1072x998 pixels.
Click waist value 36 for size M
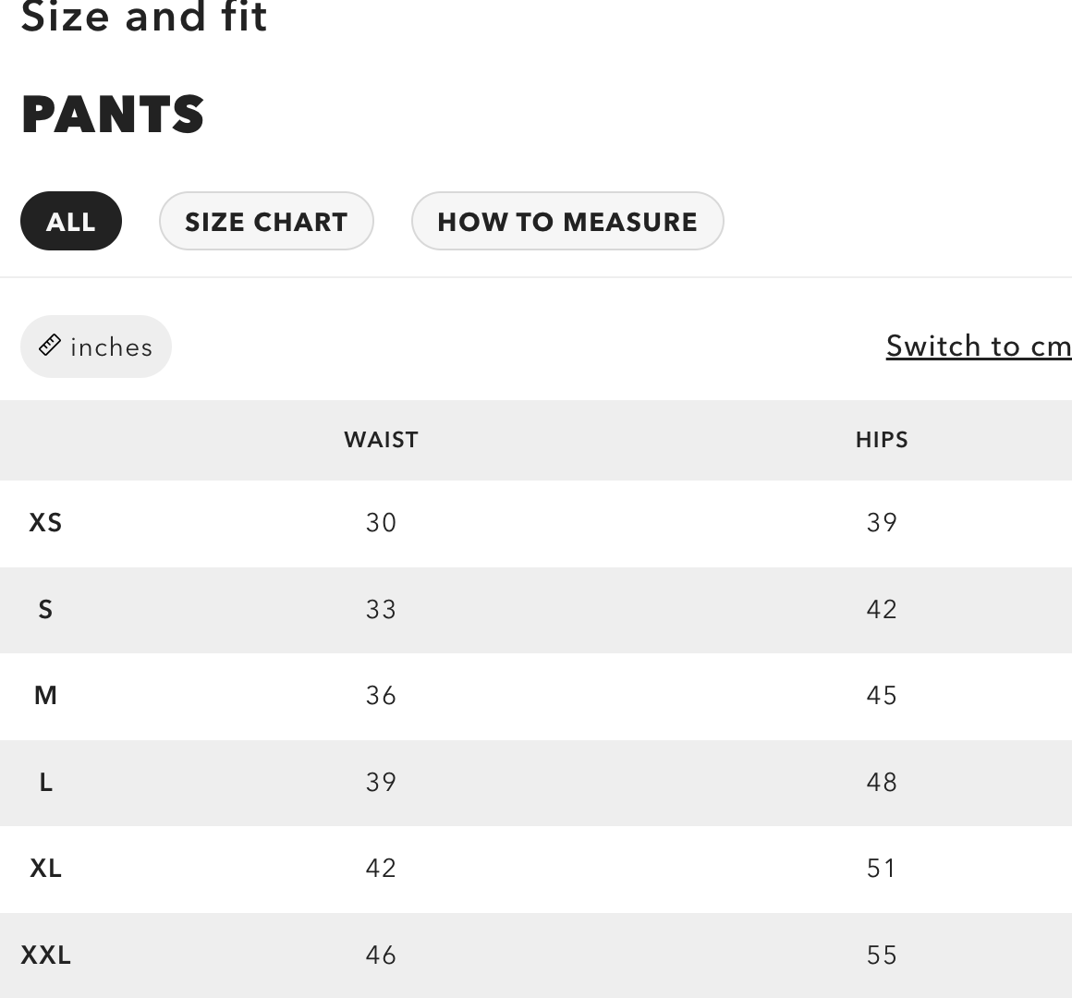pos(381,696)
